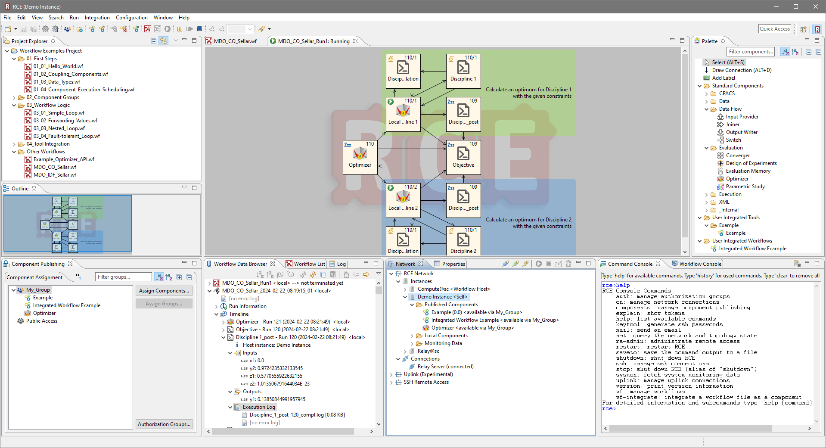The height and width of the screenshot is (448, 826).
Task: Click the Assign Components... button
Action: click(x=164, y=291)
